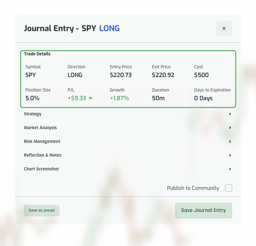Click the Publish to Community label
256x246 pixels.
point(193,188)
